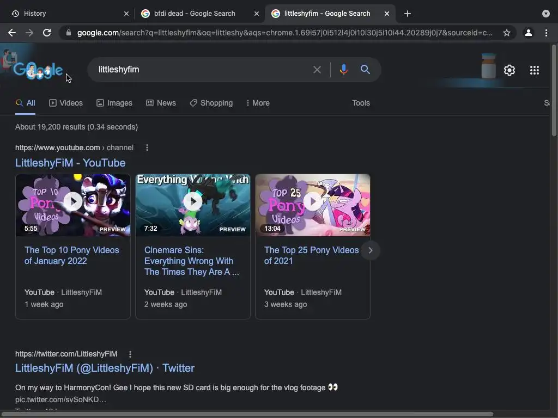The width and height of the screenshot is (558, 418).
Task: Switch to Videos results
Action: 66,103
